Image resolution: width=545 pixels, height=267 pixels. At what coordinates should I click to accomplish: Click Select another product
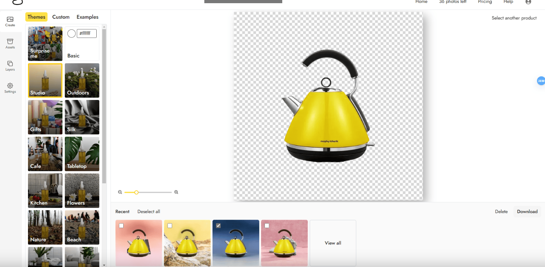[514, 18]
